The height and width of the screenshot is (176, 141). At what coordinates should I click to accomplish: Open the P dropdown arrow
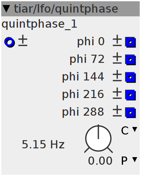tap(135, 160)
